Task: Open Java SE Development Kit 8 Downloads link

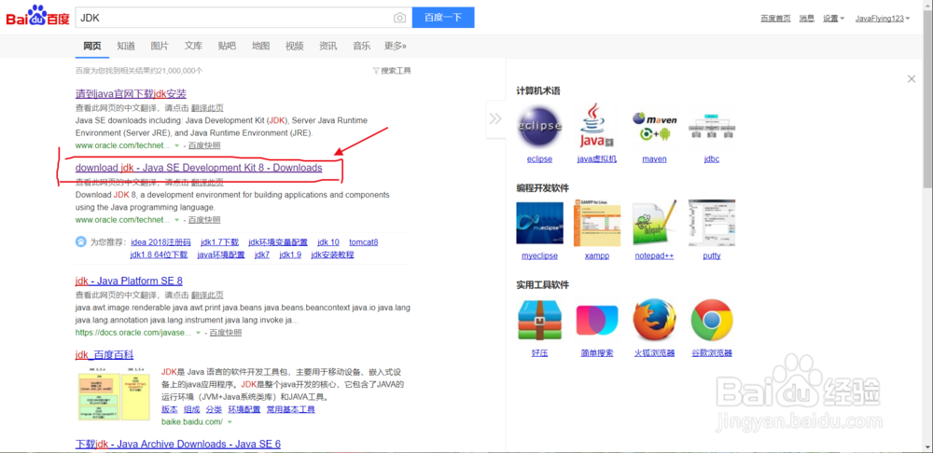Action: pos(199,168)
